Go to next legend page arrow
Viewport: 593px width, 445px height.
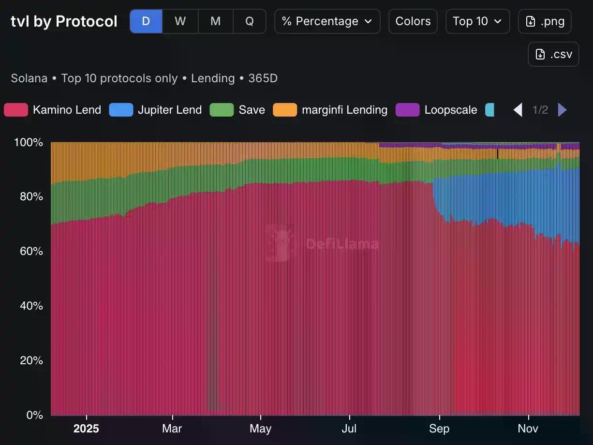coord(562,110)
